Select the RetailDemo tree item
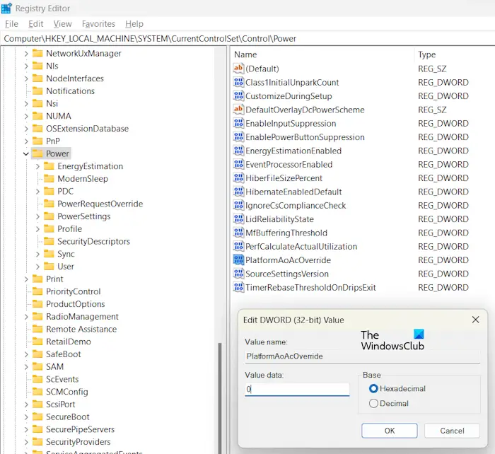 (68, 342)
